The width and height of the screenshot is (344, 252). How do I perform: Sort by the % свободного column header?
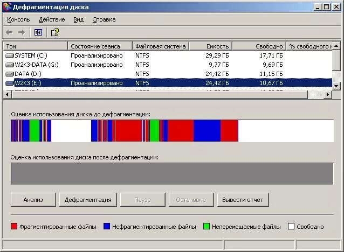click(309, 46)
